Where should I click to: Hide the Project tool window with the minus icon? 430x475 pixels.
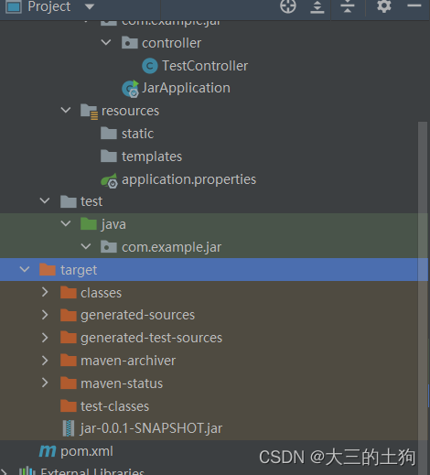click(414, 5)
